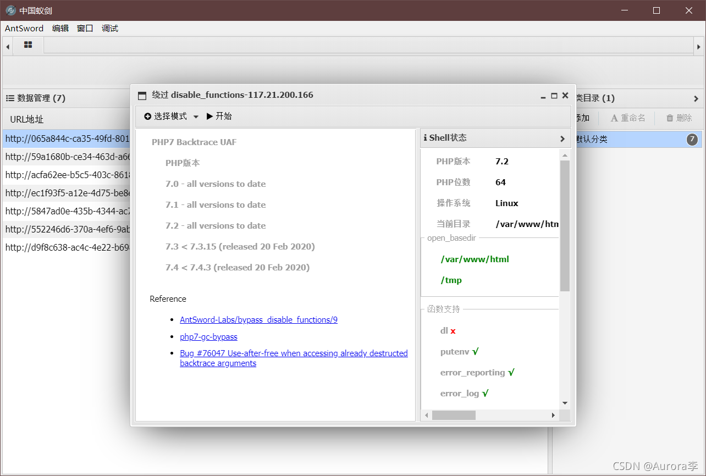Image resolution: width=706 pixels, height=476 pixels.
Task: Click the Shell状态 info icon
Action: [425, 138]
